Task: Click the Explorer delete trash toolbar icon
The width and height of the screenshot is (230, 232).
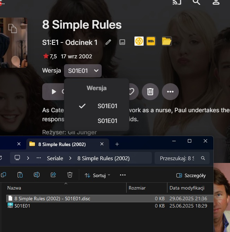Action: [70, 175]
